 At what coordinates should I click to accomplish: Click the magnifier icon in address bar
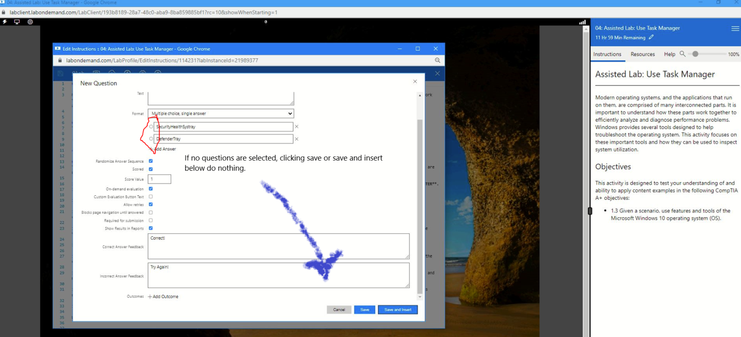437,60
